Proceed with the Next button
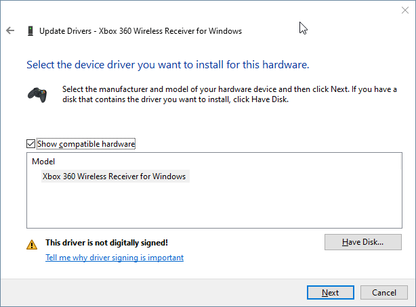The width and height of the screenshot is (416, 307). [331, 292]
